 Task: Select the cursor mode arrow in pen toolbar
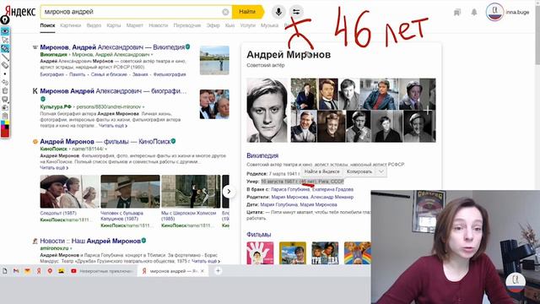pos(5,40)
